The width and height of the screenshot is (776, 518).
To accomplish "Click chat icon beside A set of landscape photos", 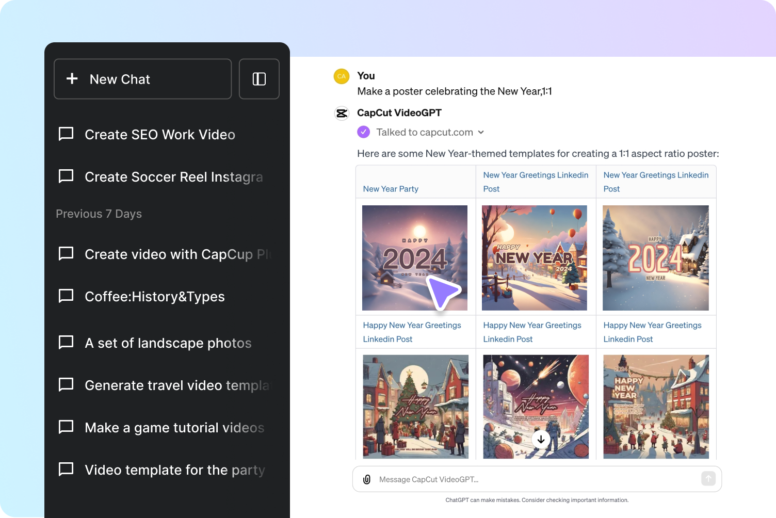I will [x=66, y=343].
